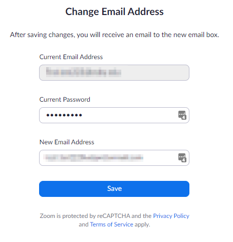The image size is (233, 242).
Task: Click the masked password dots
Action: click(x=64, y=115)
